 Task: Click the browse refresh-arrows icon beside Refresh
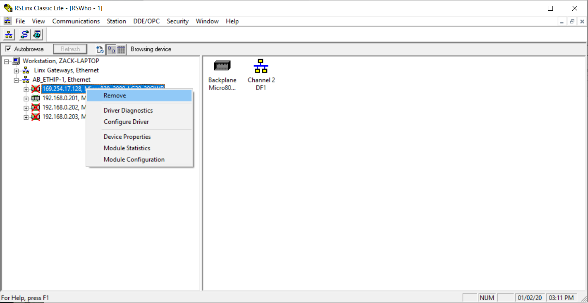click(x=100, y=50)
